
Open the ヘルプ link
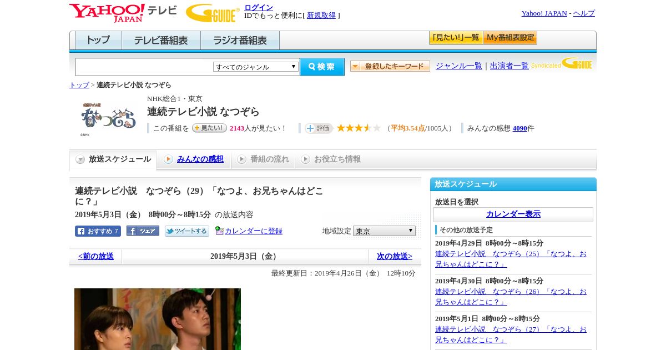(x=584, y=13)
